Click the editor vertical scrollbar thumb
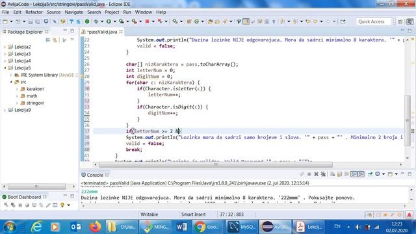The width and height of the screenshot is (416, 234). pyautogui.click(x=408, y=120)
